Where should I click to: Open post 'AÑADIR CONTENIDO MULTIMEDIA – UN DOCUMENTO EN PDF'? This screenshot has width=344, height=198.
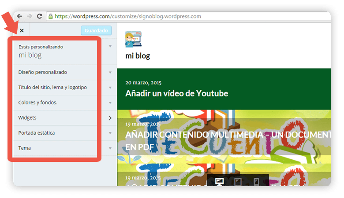(228, 141)
